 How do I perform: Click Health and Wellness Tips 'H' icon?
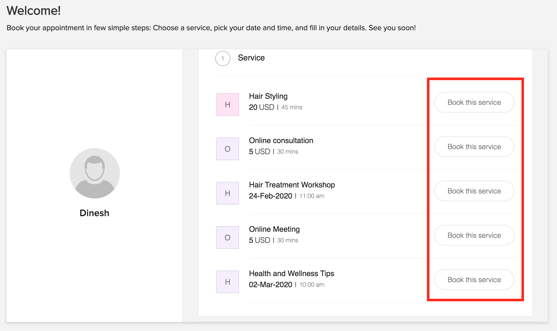(227, 282)
